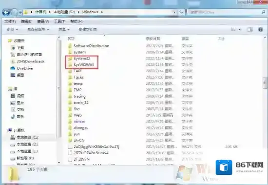Open the recent pages dropdown arrow
The width and height of the screenshot is (268, 185).
click(20, 13)
